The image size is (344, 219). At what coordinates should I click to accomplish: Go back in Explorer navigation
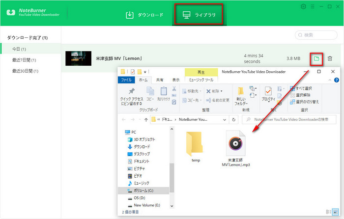click(x=124, y=119)
